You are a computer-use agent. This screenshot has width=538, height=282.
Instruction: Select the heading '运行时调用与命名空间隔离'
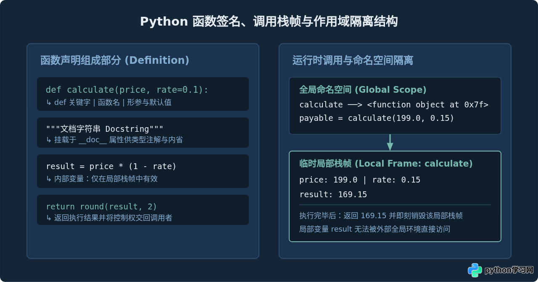point(353,60)
